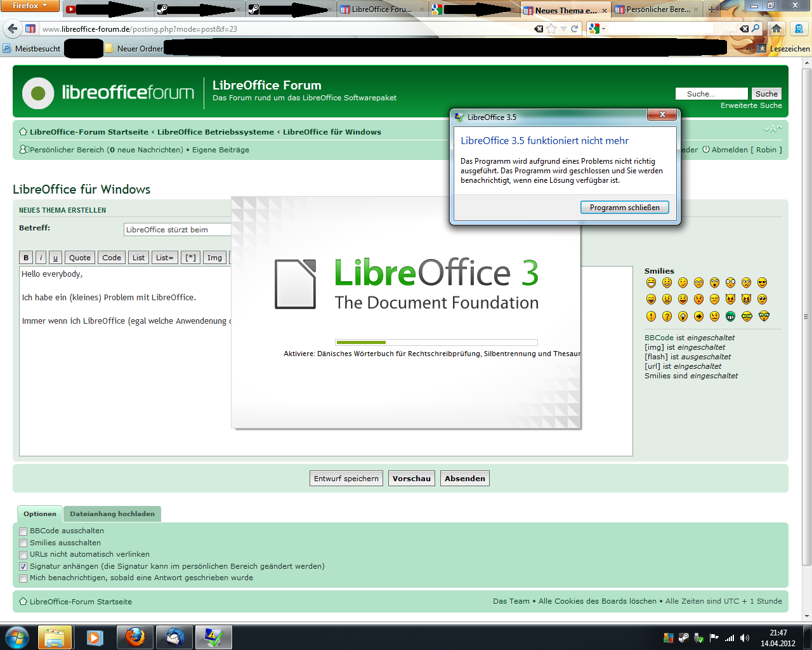Insert the light bulb idea smiley

coord(683,316)
